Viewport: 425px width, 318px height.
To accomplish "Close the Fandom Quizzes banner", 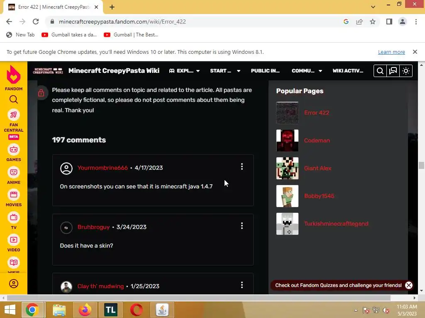I will pyautogui.click(x=408, y=285).
